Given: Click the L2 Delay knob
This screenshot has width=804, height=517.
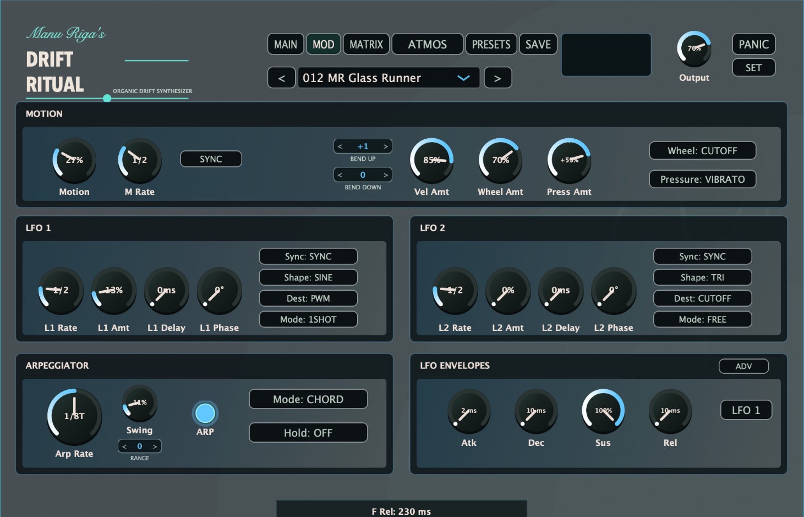Looking at the screenshot, I should click(561, 291).
